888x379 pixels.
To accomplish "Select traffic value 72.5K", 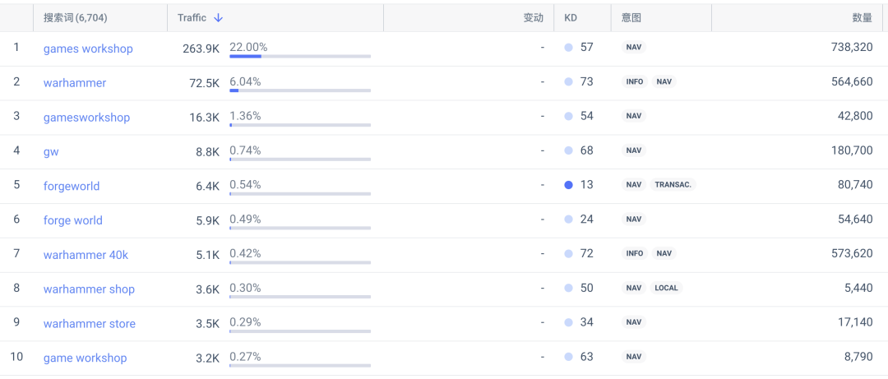I will click(205, 83).
